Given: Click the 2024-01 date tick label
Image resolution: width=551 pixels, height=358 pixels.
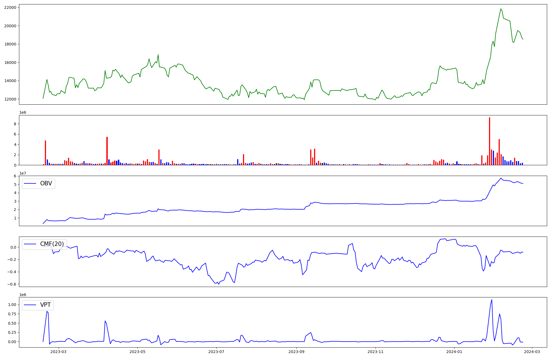Looking at the screenshot, I should pos(454,352).
